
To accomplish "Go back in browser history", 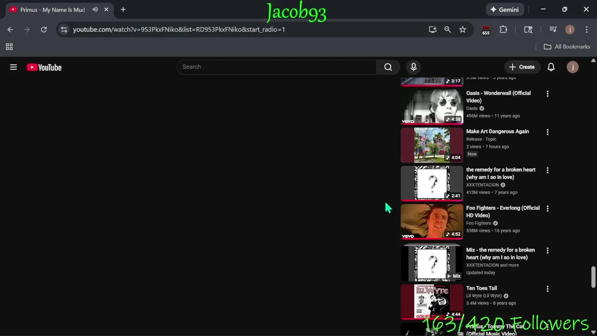I will (10, 29).
